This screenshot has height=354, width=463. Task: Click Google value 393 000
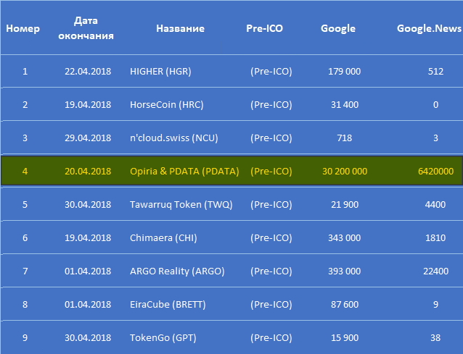coord(345,271)
